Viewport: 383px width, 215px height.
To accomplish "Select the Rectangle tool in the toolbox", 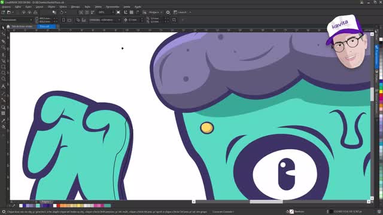I will coord(3,67).
